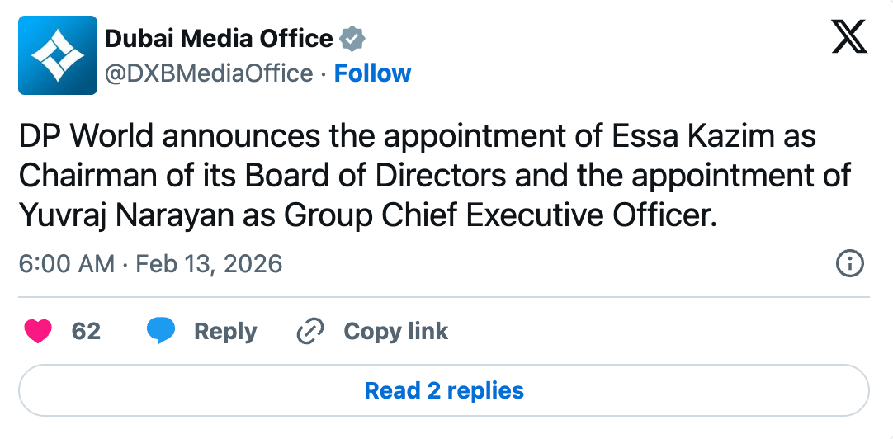The height and width of the screenshot is (439, 893).
Task: Select the Reply text label
Action: pyautogui.click(x=225, y=332)
